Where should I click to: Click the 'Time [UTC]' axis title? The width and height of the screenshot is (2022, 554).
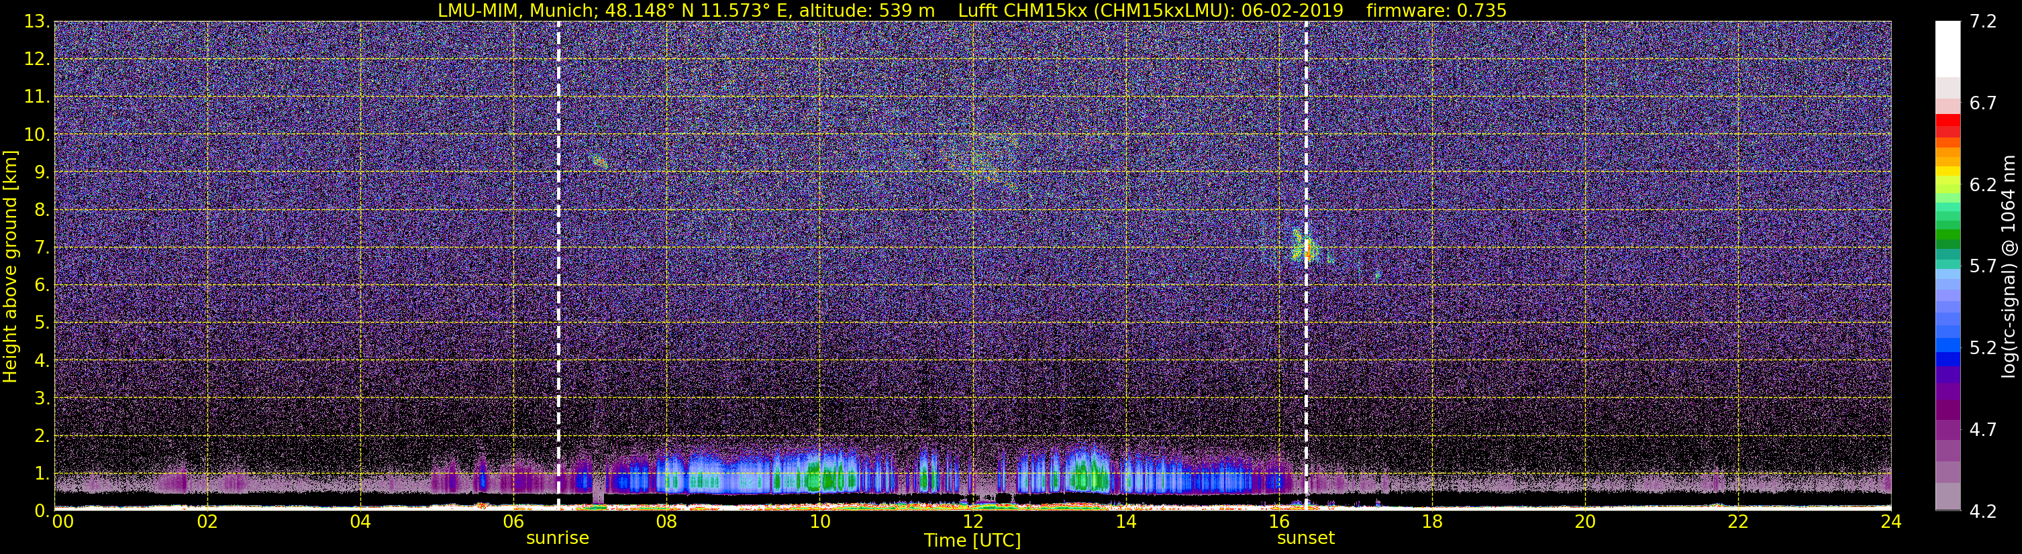coord(972,541)
